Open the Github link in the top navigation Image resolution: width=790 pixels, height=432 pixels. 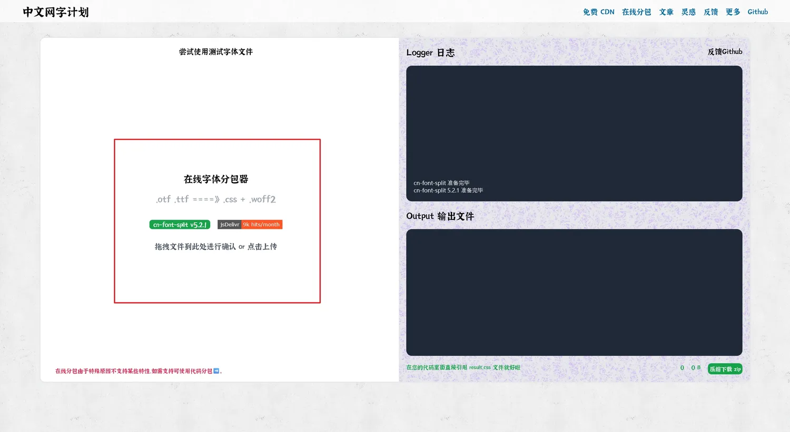pos(757,12)
